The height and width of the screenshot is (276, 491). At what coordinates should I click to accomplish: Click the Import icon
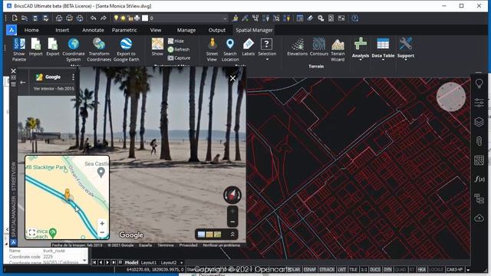36,47
